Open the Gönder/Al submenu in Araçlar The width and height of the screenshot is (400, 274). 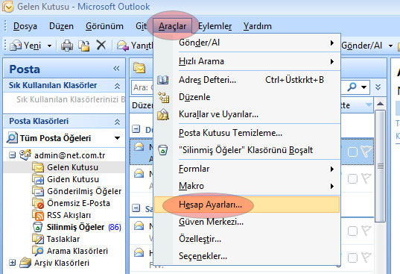coord(247,43)
